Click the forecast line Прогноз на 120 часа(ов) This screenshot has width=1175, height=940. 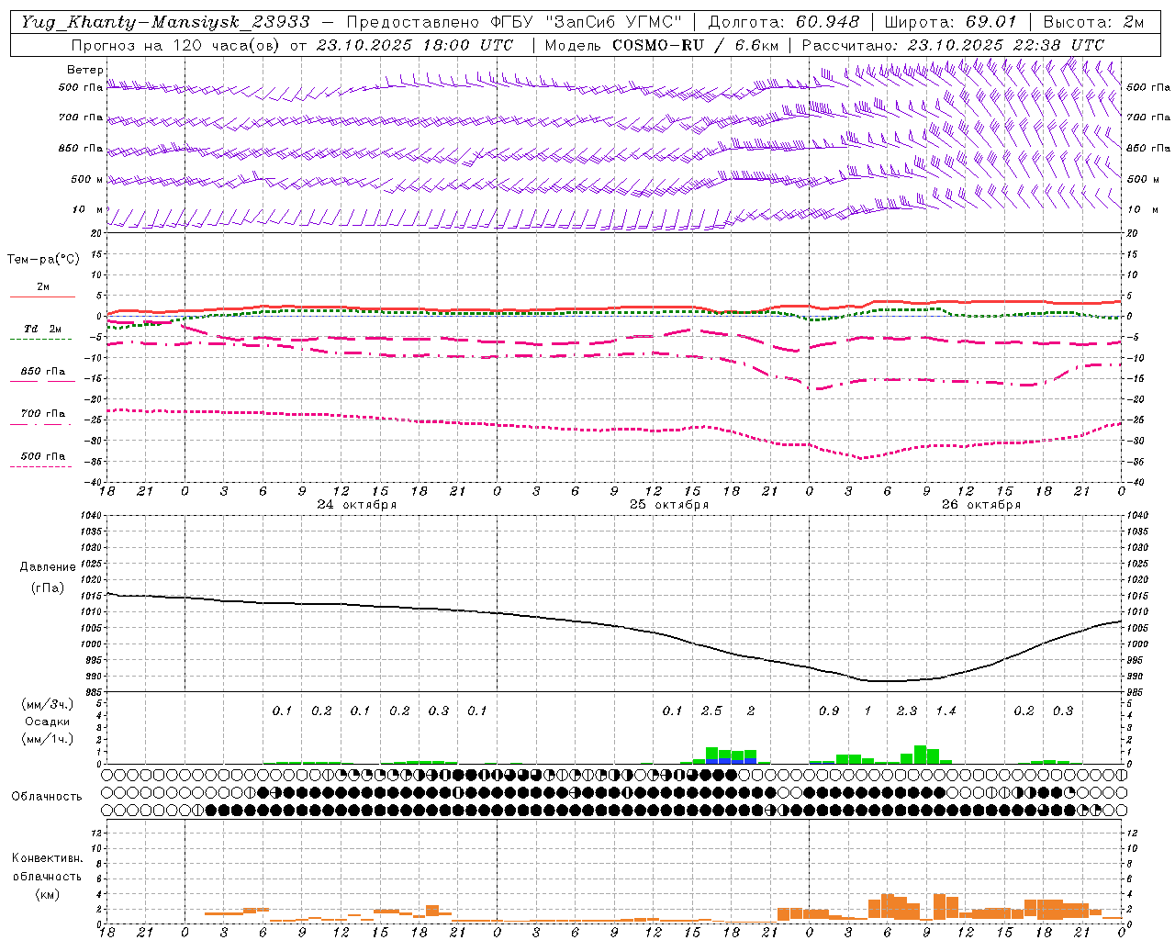click(176, 45)
